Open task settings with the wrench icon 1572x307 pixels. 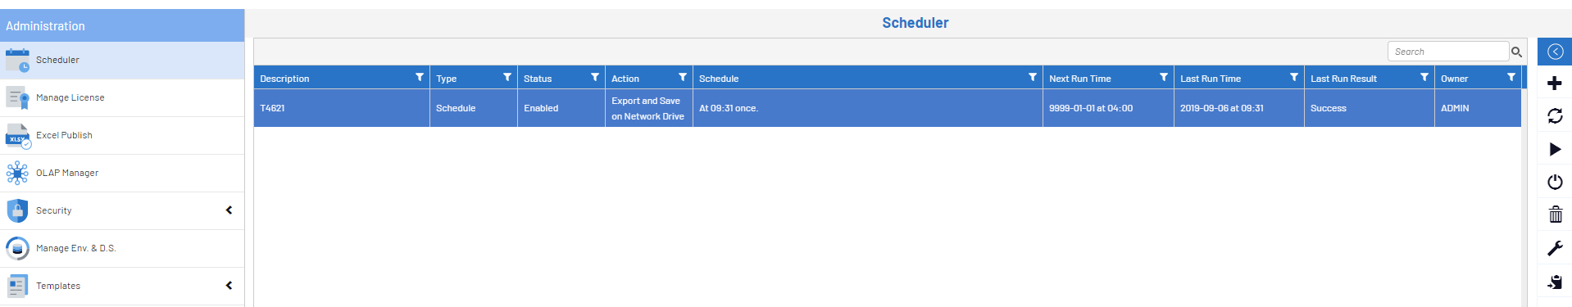(1555, 248)
